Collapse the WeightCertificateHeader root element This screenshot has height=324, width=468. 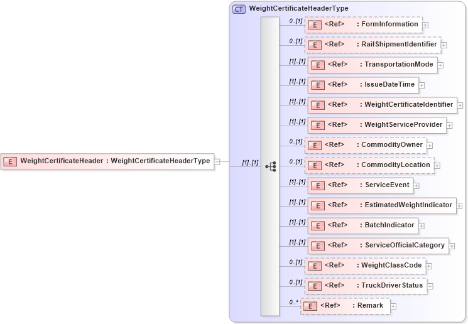[x=217, y=162]
